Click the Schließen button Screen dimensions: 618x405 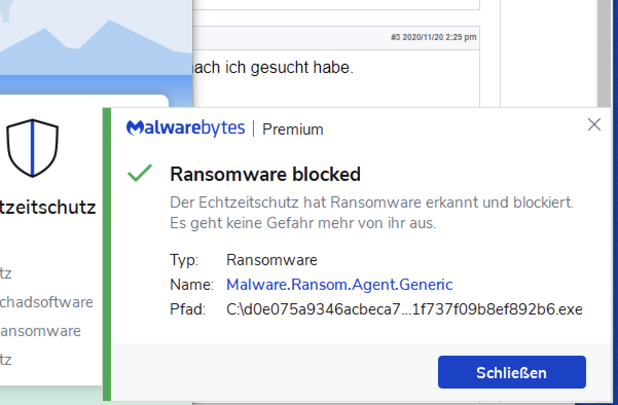[512, 372]
